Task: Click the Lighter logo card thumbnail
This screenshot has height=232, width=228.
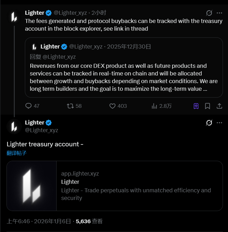Action: (32, 186)
